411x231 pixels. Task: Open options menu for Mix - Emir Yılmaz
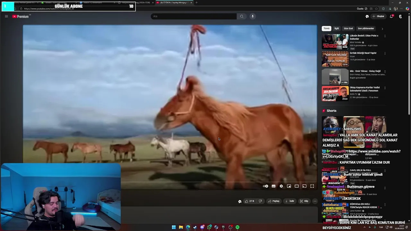click(385, 71)
